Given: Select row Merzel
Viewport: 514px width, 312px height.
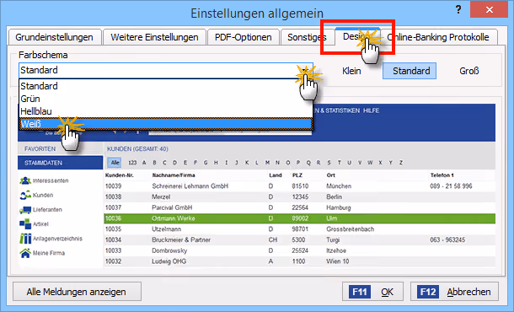Looking at the screenshot, I should point(300,196).
